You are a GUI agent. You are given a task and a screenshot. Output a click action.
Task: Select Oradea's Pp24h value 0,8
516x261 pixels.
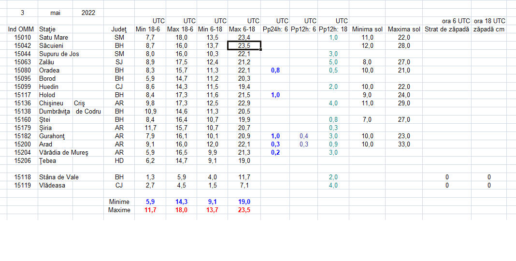coord(275,71)
